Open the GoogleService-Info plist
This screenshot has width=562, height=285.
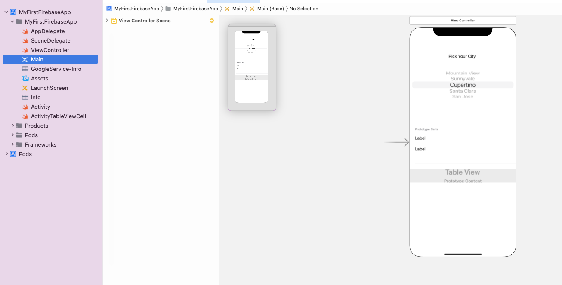click(x=56, y=69)
